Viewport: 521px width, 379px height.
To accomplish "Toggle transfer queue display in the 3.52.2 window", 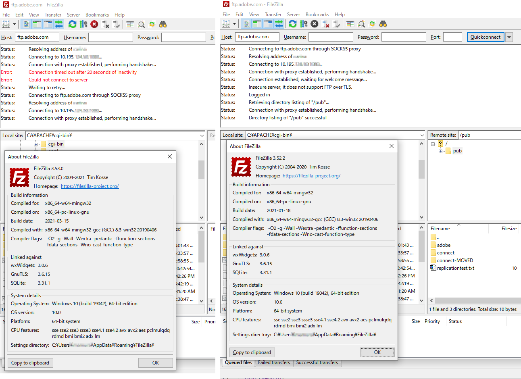I will (279, 24).
